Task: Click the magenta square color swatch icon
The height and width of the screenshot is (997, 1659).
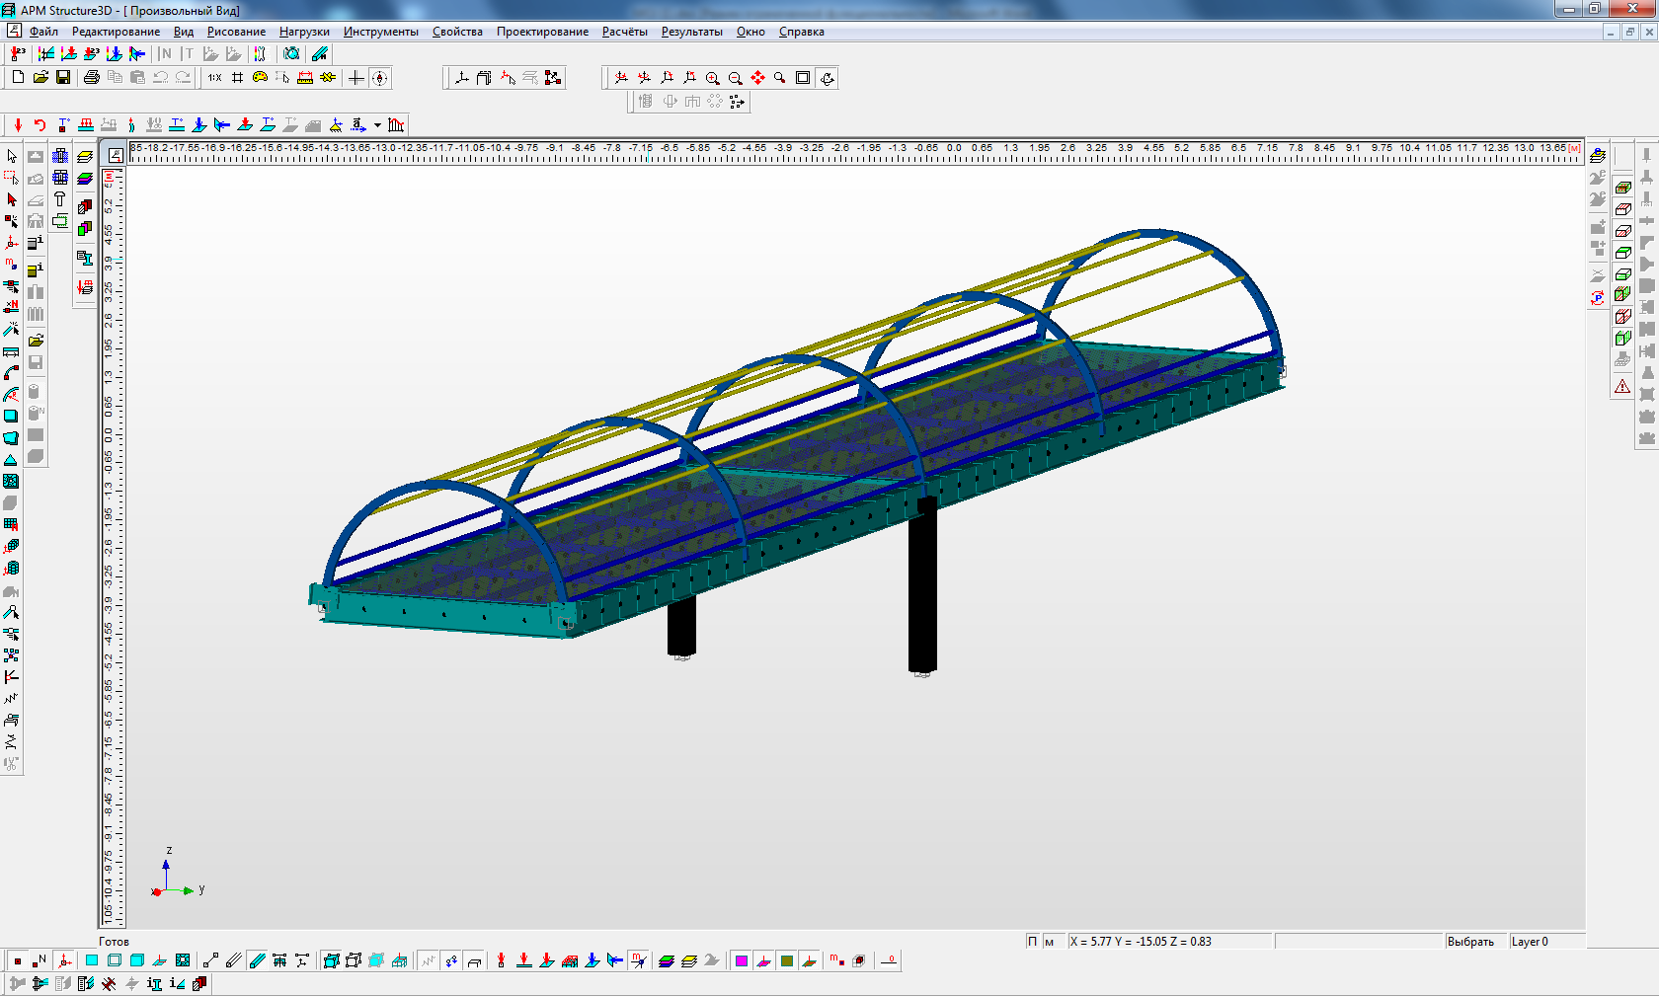Action: [741, 960]
